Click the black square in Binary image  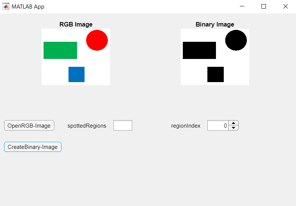pyautogui.click(x=216, y=74)
